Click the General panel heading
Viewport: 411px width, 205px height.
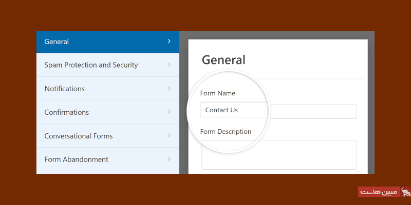tap(223, 60)
